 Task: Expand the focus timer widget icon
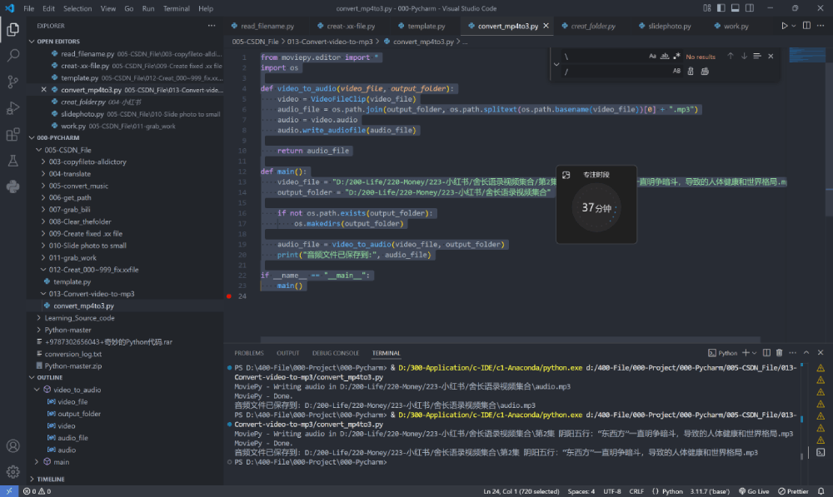tap(566, 175)
